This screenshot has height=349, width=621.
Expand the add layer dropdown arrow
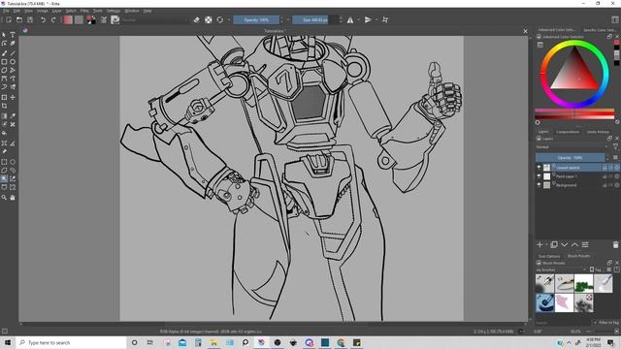[x=546, y=245]
